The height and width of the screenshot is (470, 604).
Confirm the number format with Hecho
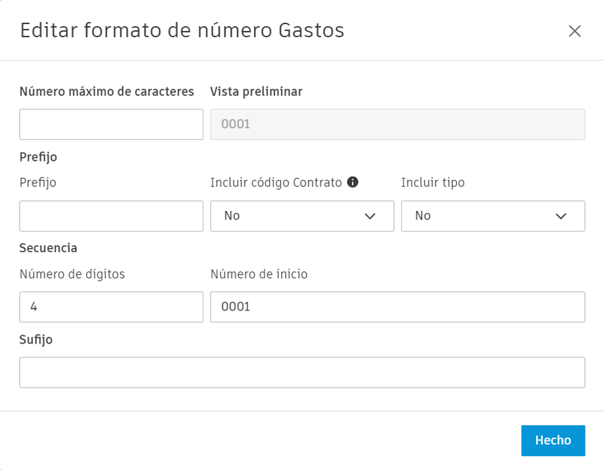click(x=552, y=440)
